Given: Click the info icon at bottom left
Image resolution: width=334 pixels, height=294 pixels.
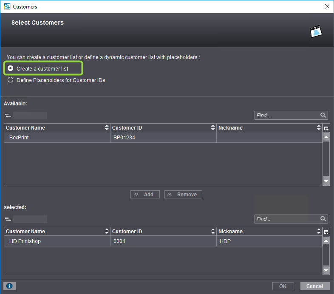Looking at the screenshot, I should pos(9,286).
